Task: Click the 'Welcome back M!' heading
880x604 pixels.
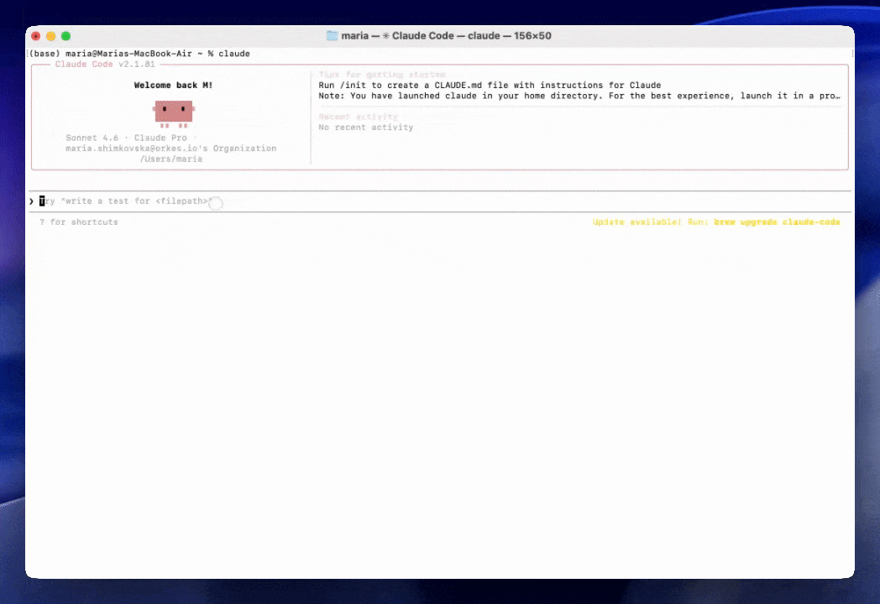Action: 174,86
